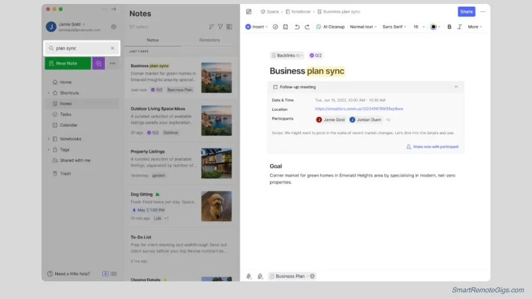This screenshot has height=299, width=532.
Task: Open Calendar in sidebar
Action: tap(65, 125)
